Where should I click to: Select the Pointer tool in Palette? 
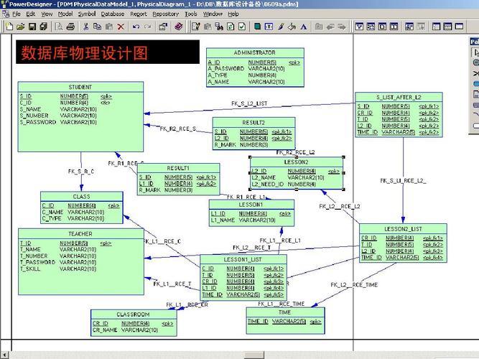click(475, 52)
